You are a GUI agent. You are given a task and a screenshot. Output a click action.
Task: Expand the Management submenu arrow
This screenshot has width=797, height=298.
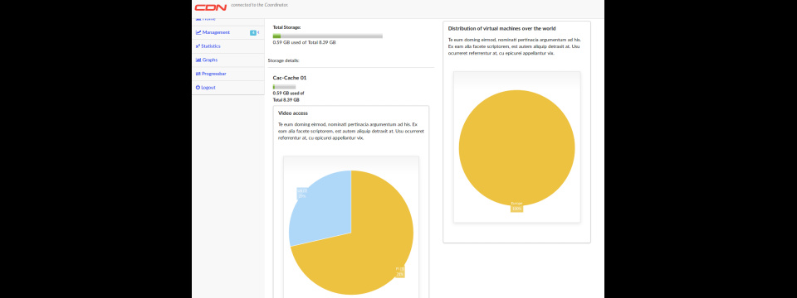(x=259, y=32)
